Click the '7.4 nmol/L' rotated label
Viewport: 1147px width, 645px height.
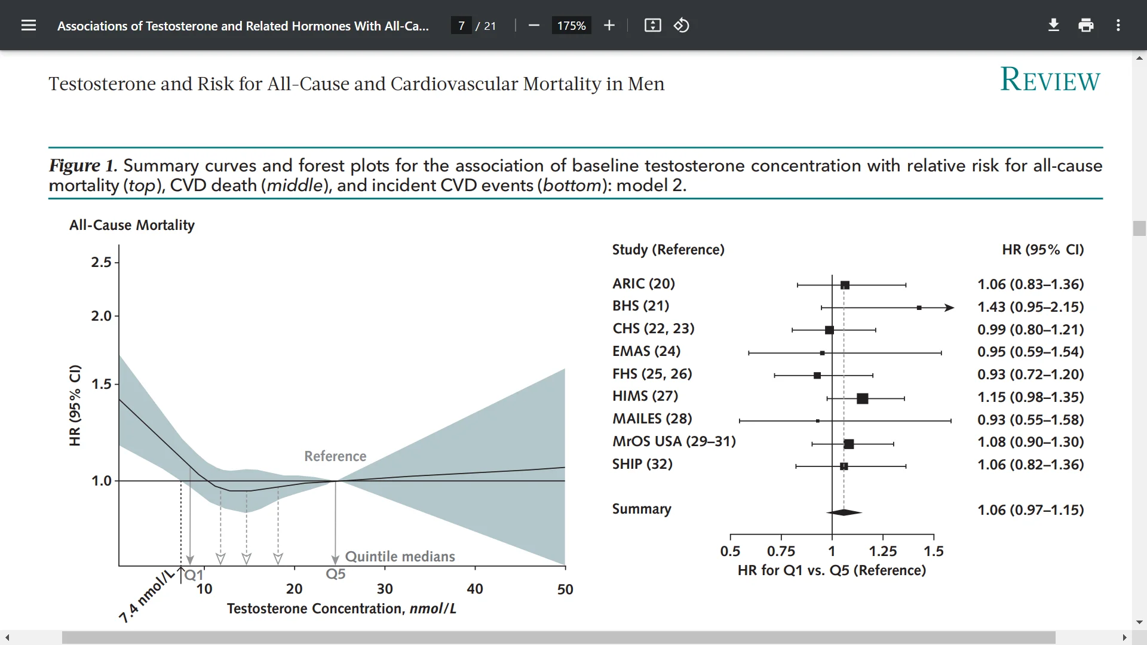coord(147,595)
